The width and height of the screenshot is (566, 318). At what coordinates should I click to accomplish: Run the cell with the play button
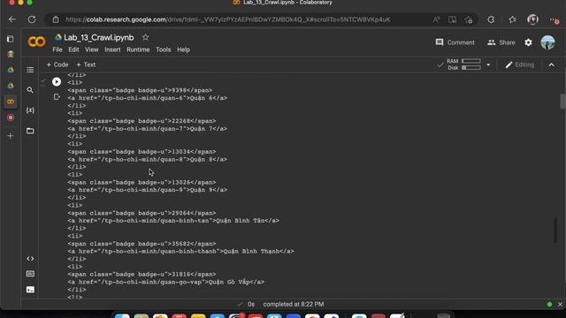[57, 82]
